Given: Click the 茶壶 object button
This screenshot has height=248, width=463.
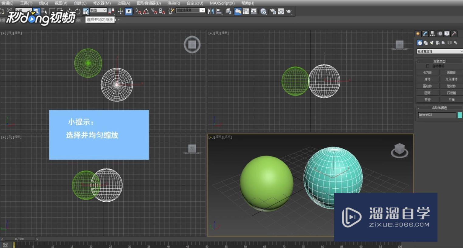Looking at the screenshot, I should pyautogui.click(x=427, y=100).
